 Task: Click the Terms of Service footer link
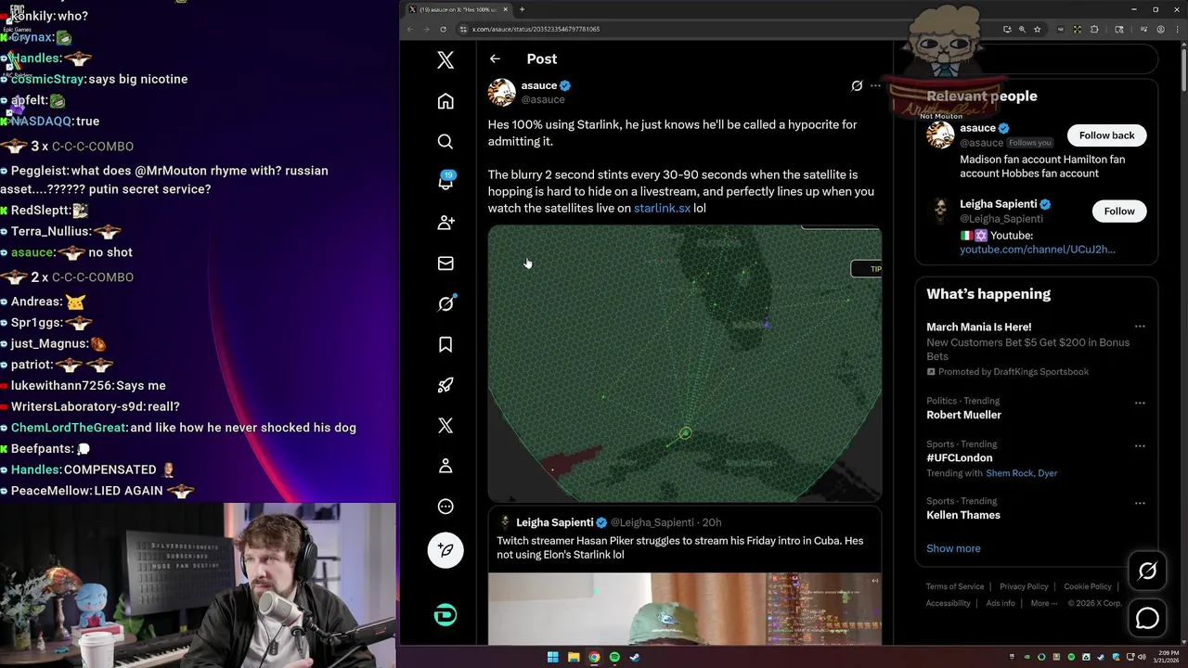954,586
